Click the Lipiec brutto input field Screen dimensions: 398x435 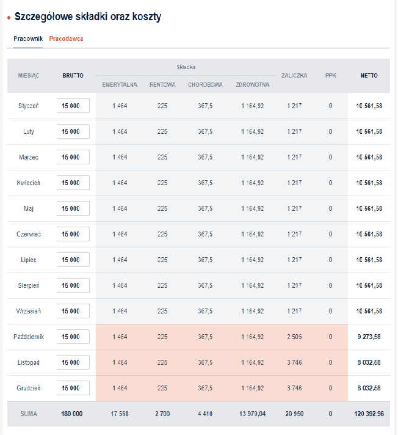click(x=73, y=260)
